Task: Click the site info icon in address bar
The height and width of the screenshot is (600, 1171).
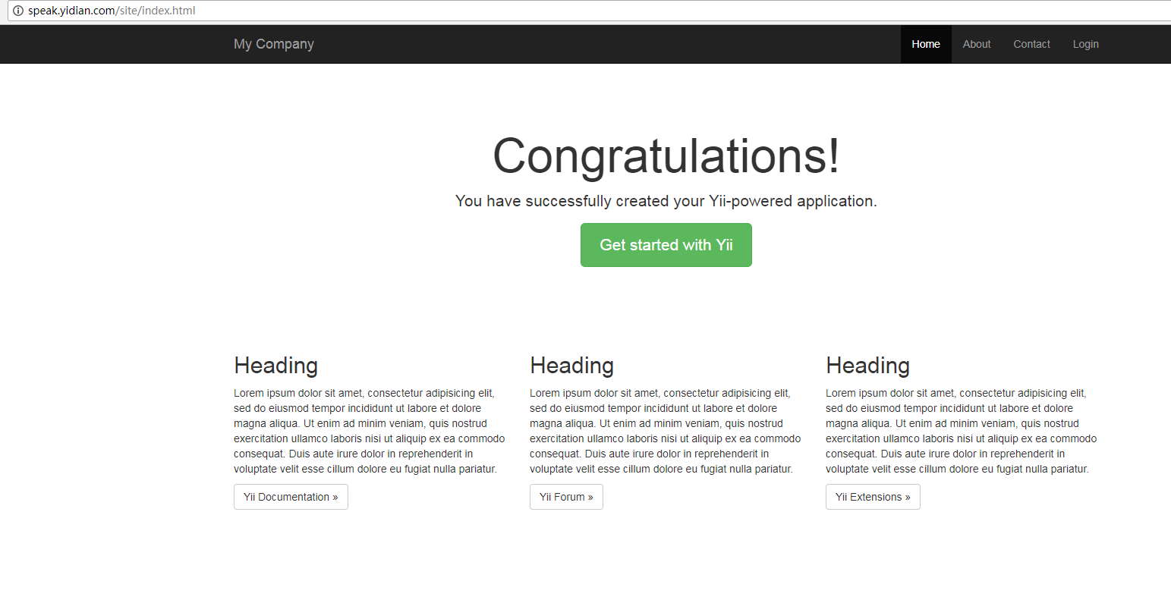Action: (x=18, y=11)
